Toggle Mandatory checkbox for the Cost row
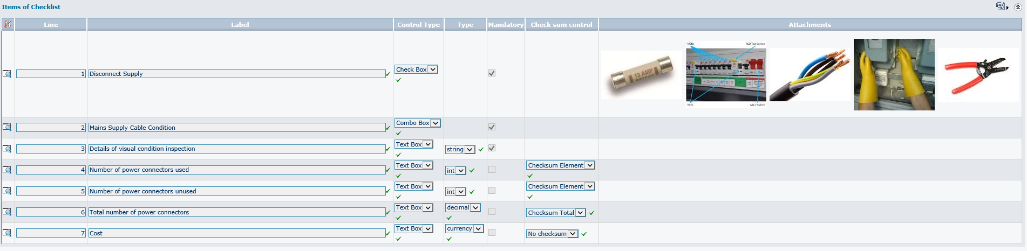The image size is (1027, 251). (x=492, y=233)
